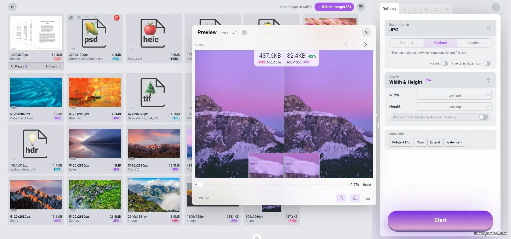This screenshot has width=511, height=239.
Task: Click the PSD format badge
Action: coord(116,59)
